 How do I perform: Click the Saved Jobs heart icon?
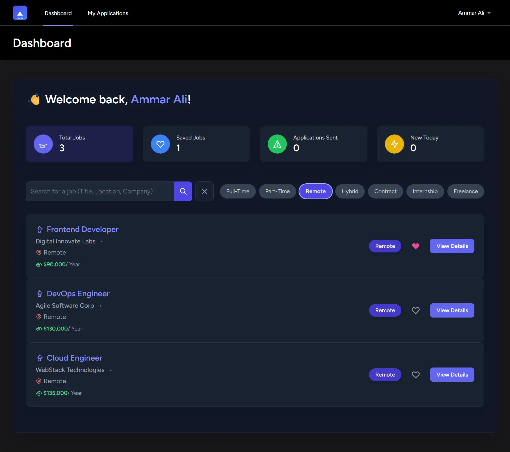pos(160,144)
